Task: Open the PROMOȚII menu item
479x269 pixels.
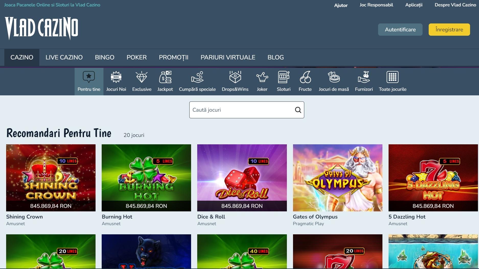Action: click(173, 57)
